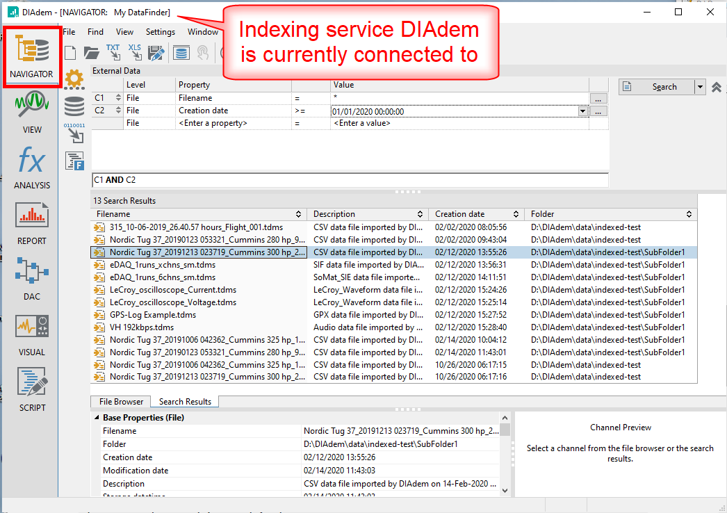Click the C1 row order stepper
Image resolution: width=727 pixels, height=513 pixels.
(117, 99)
